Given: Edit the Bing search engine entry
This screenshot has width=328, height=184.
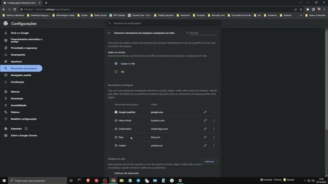Looking at the screenshot, I should 205,137.
